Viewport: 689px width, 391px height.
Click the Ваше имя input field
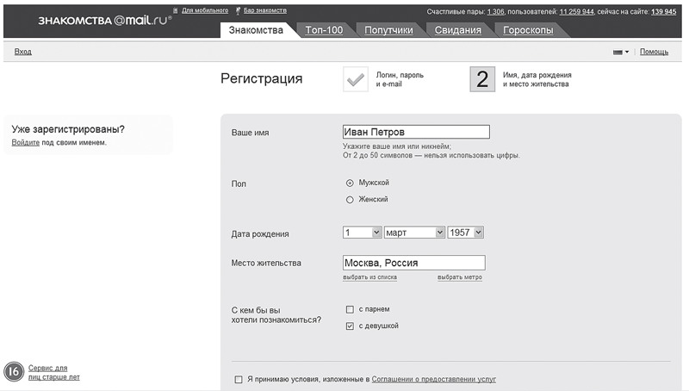pyautogui.click(x=416, y=132)
